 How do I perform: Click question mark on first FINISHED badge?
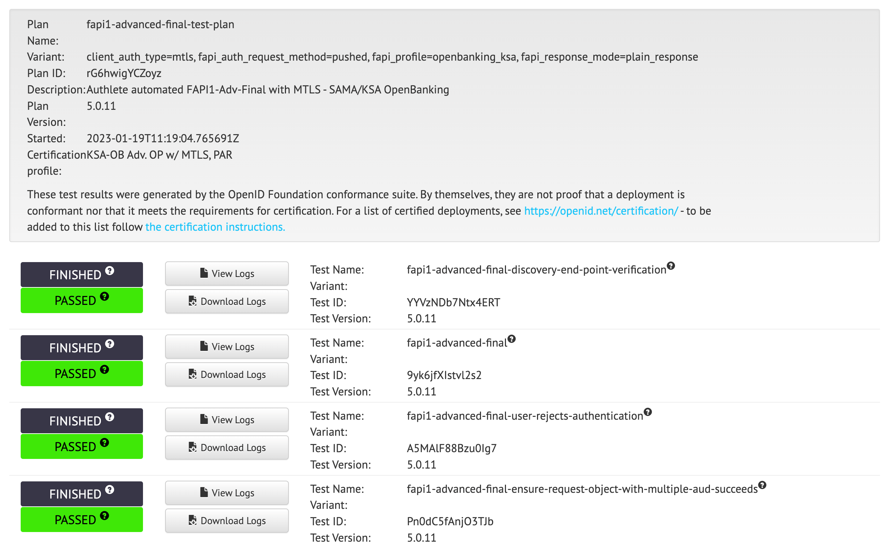tap(109, 271)
